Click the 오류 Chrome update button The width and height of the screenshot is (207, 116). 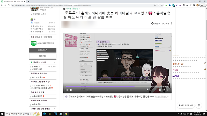pos(203,5)
